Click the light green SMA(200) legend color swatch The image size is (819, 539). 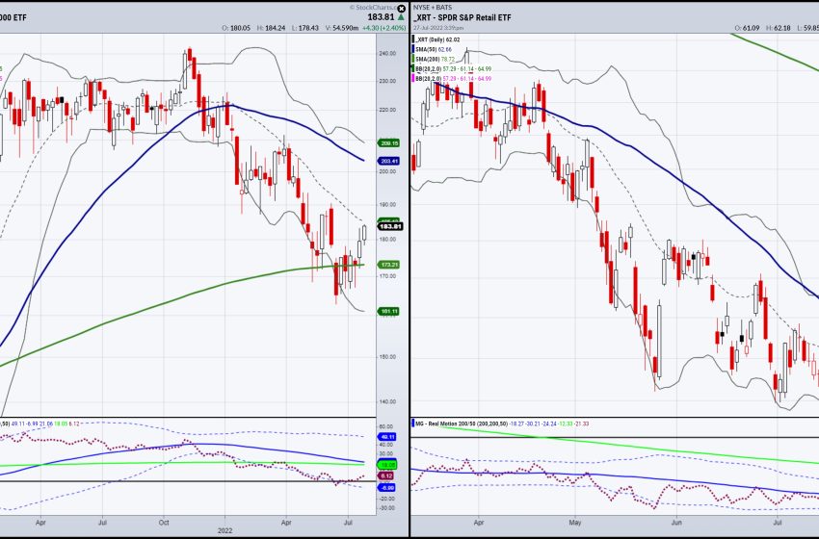413,59
